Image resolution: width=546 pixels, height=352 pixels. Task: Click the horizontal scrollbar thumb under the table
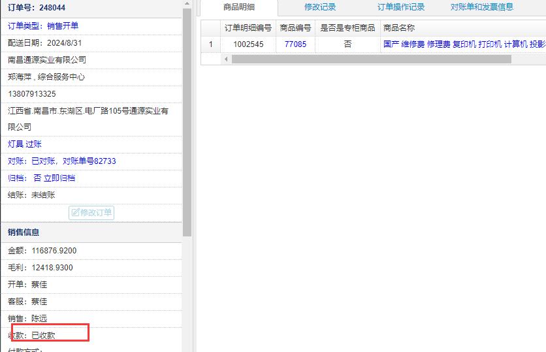(x=372, y=59)
